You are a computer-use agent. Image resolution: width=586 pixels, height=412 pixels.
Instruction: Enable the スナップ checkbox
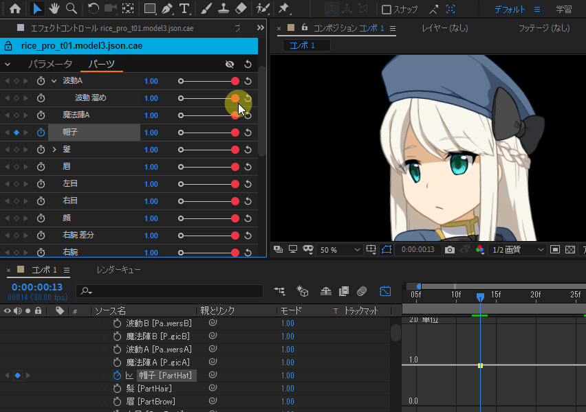[x=387, y=10]
